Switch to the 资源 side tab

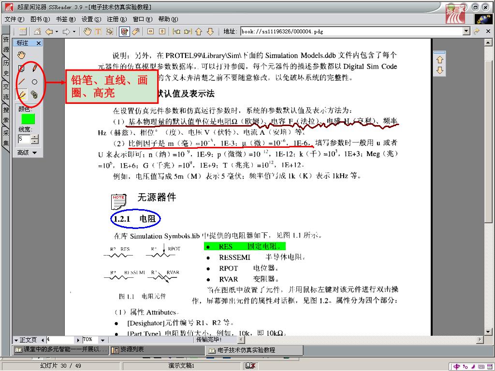point(6,44)
